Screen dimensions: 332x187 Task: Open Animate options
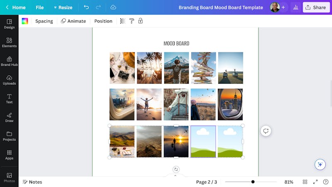tap(73, 21)
